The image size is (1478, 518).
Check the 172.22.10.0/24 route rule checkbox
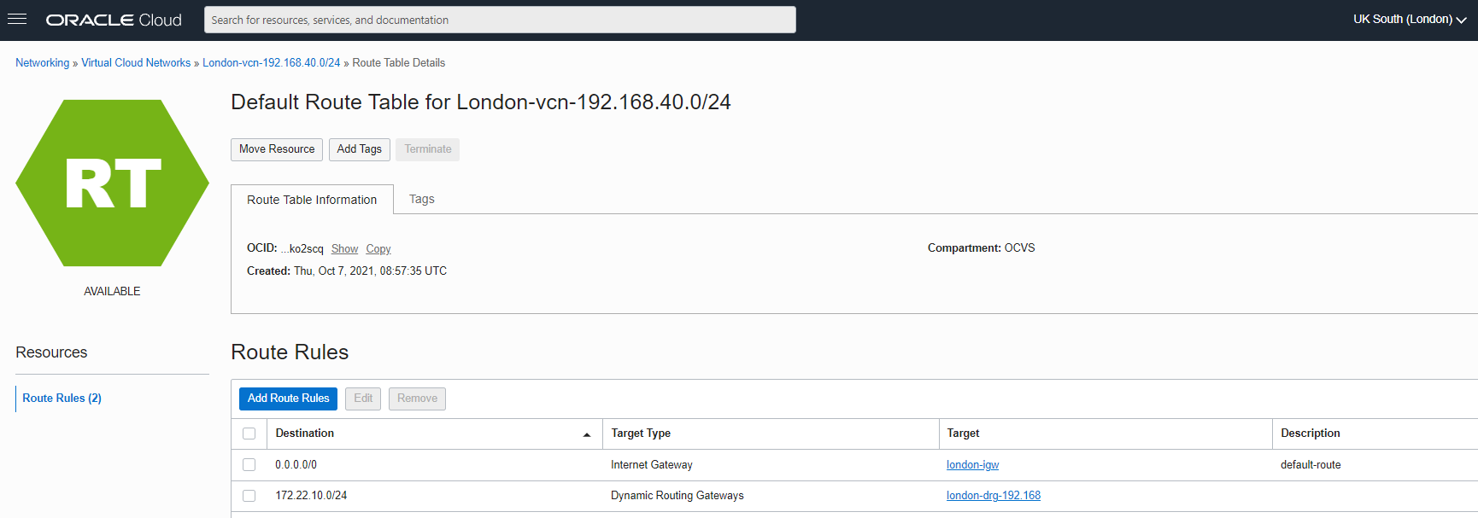[x=249, y=496]
